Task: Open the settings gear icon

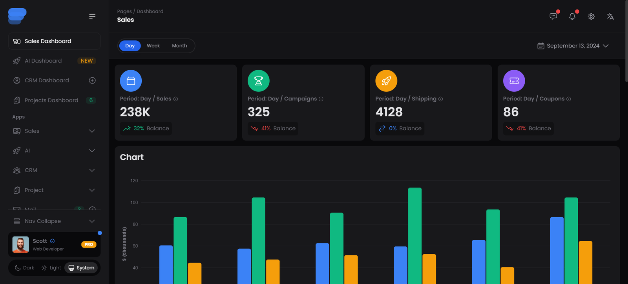Action: pos(591,16)
